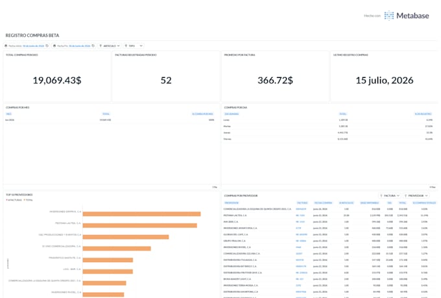This screenshot has height=298, width=441.
Task: Open invoice link for DISTRIBUIDORA TULIAGUA row
Action: pos(300,260)
